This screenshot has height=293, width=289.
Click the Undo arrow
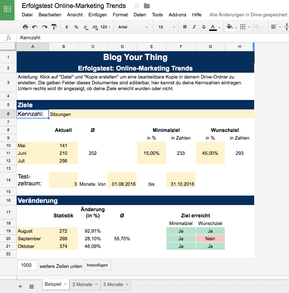pyautogui.click(x=35, y=27)
